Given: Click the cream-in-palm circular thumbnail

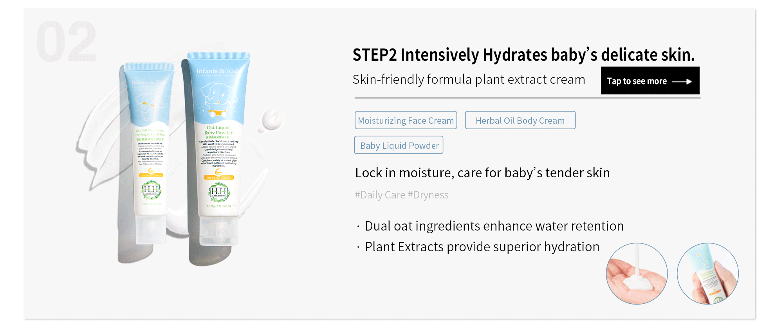Looking at the screenshot, I should (637, 274).
